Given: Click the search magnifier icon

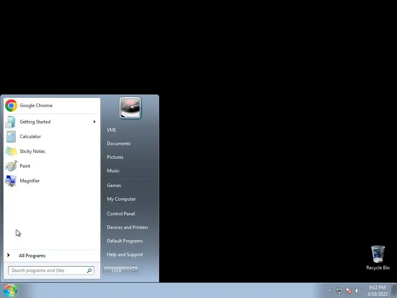Looking at the screenshot, I should (x=90, y=270).
